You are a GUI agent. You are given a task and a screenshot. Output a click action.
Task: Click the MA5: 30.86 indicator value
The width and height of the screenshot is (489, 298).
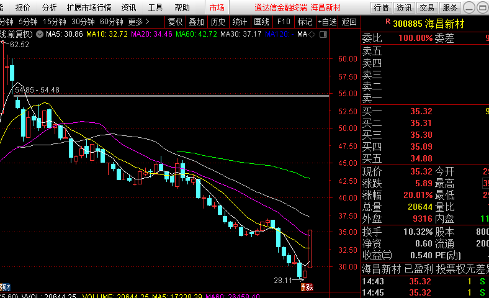pyautogui.click(x=65, y=34)
